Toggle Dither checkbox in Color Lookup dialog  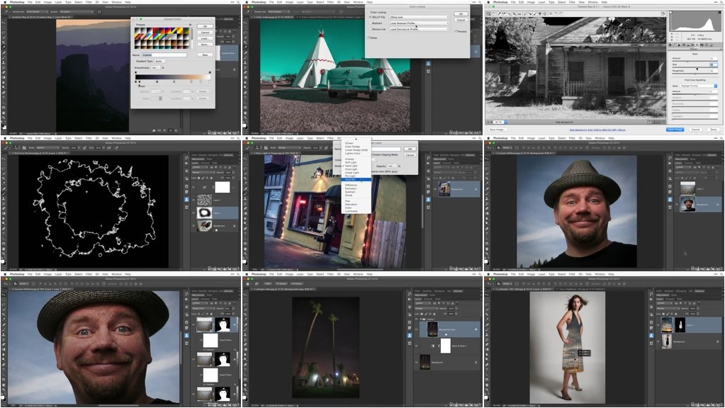pyautogui.click(x=369, y=38)
